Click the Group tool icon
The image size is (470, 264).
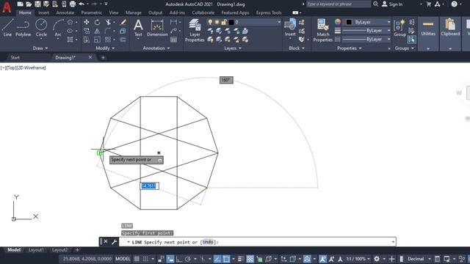(x=399, y=28)
